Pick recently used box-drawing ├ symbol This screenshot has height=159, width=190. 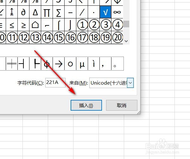coord(35,64)
